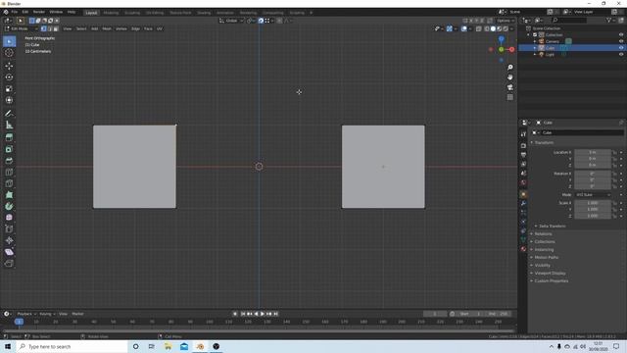Pick the Edge Slide tool
627x353 pixels.
tap(9, 228)
